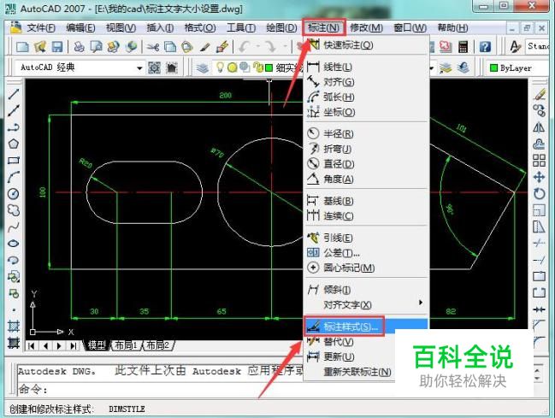Click the Match Properties brush icon
Viewport: 555px width, 418px height.
click(x=204, y=47)
